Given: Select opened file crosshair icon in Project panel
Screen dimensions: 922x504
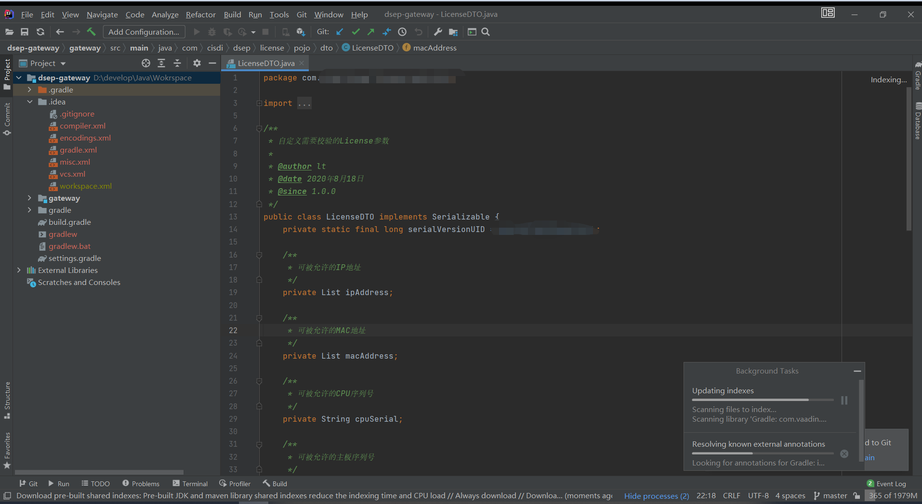Looking at the screenshot, I should 146,63.
